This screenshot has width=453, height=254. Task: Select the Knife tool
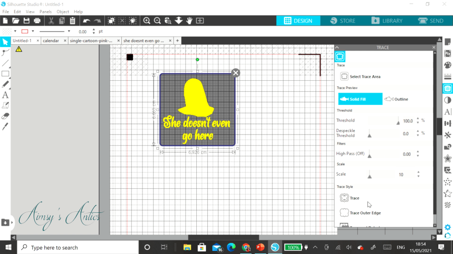[5, 126]
